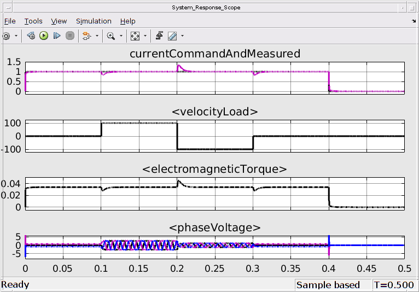Click the 0.25 x-axis tick label
419x292 pixels.
(214, 268)
